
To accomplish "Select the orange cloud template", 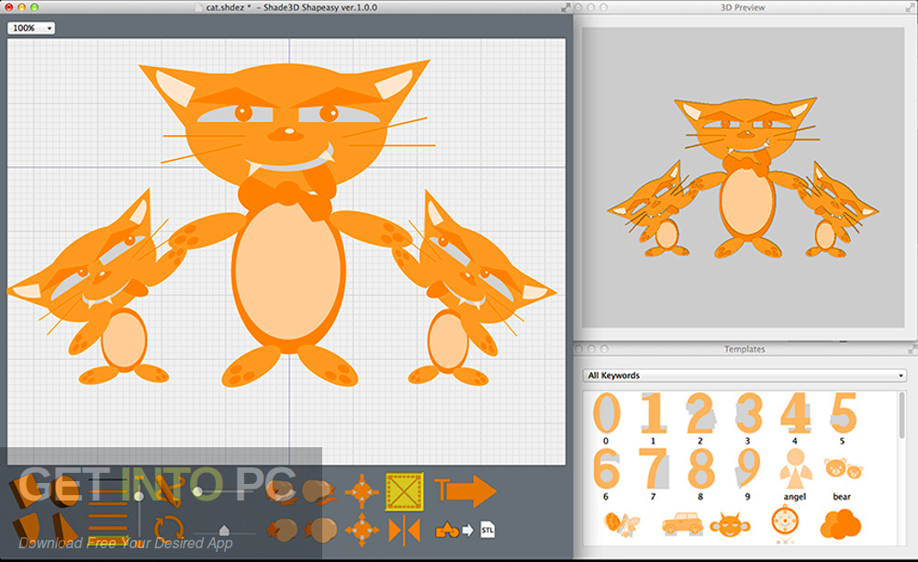I will (x=840, y=524).
